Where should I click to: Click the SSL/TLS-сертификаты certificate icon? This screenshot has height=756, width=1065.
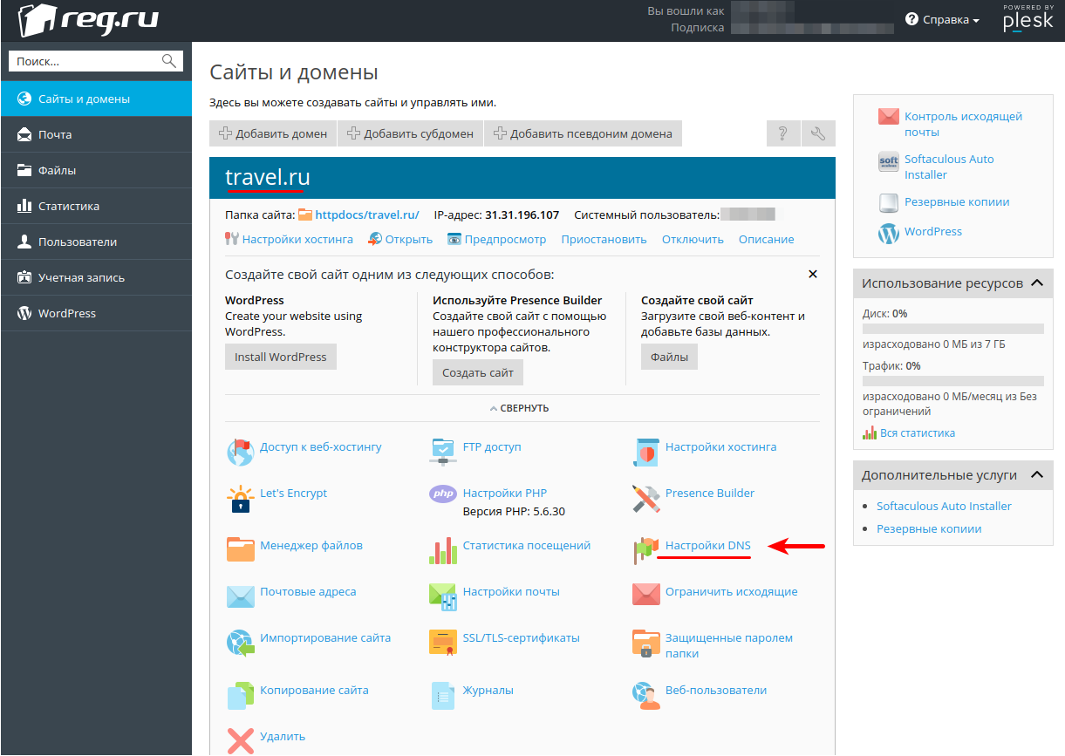click(443, 643)
